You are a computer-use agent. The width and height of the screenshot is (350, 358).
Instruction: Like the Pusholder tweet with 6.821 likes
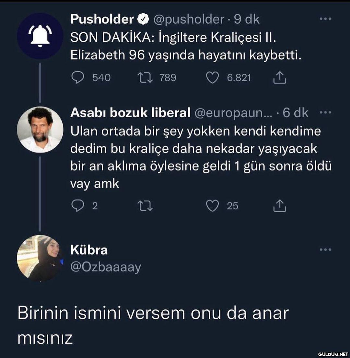213,78
